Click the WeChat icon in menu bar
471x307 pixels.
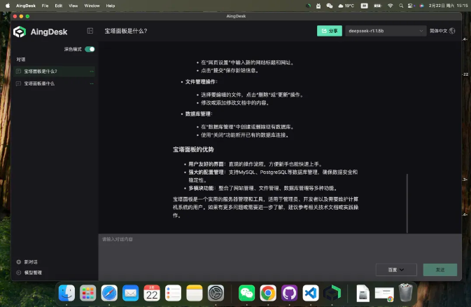[330, 6]
